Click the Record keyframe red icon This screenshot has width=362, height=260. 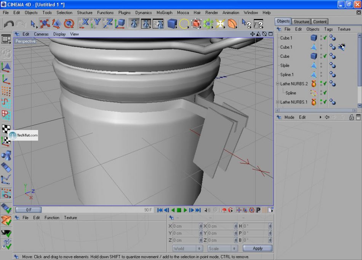tap(224, 210)
